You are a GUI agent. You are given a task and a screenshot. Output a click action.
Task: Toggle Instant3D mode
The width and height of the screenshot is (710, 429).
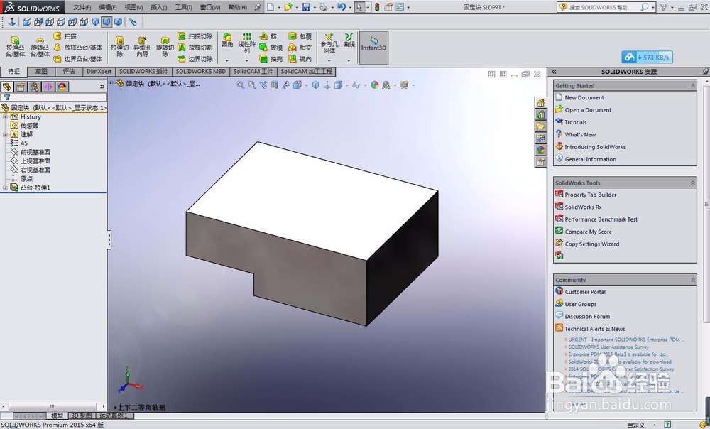tap(373, 47)
